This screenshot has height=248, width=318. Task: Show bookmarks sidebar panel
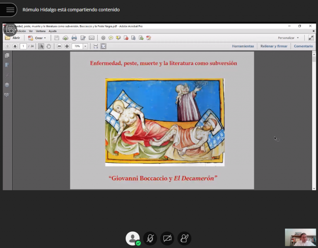(x=7, y=65)
